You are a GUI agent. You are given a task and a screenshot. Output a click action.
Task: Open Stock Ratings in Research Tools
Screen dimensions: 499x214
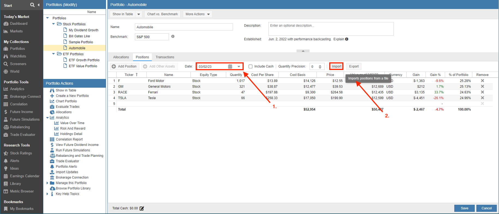[21, 153]
